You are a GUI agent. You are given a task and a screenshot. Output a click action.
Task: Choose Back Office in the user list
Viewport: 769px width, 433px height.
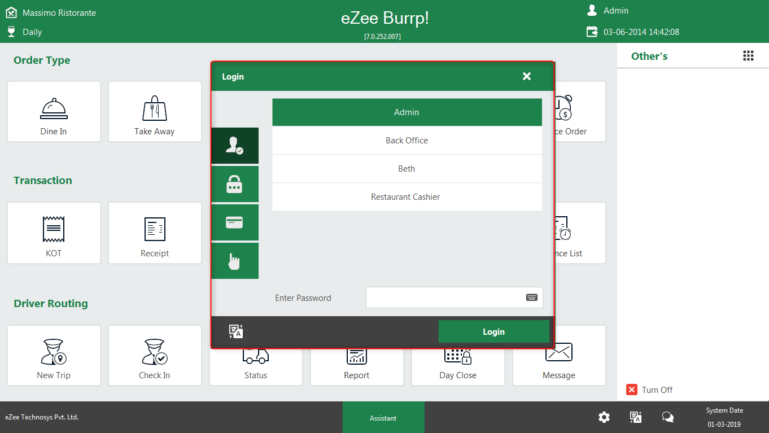pyautogui.click(x=407, y=141)
